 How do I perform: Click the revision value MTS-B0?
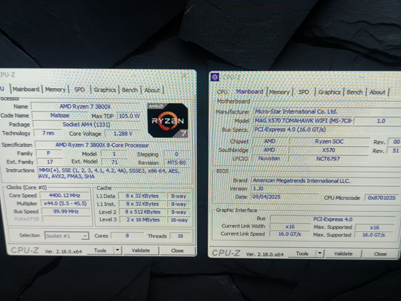pos(177,163)
